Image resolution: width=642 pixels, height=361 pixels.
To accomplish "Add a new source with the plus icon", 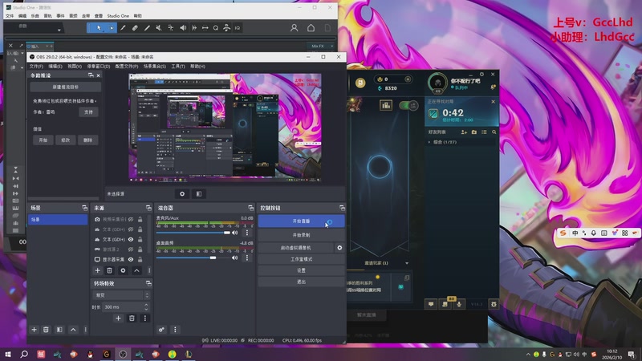I will pyautogui.click(x=97, y=270).
